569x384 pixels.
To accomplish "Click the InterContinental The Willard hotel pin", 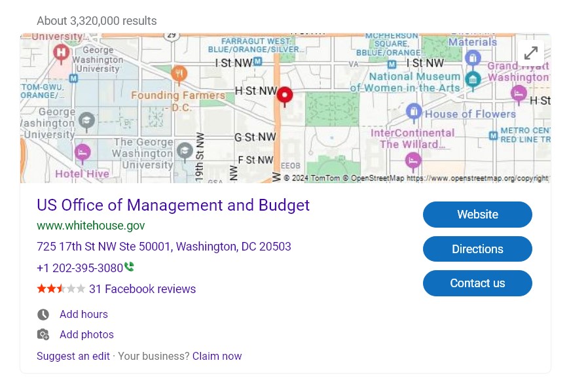I will click(x=413, y=162).
